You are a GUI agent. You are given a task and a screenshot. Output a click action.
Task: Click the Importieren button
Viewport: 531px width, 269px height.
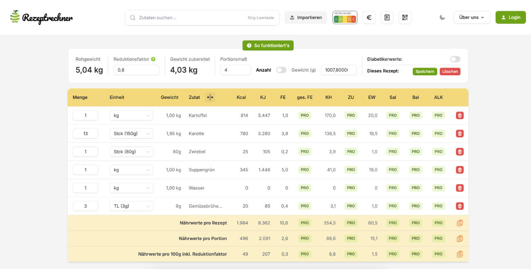click(x=306, y=17)
